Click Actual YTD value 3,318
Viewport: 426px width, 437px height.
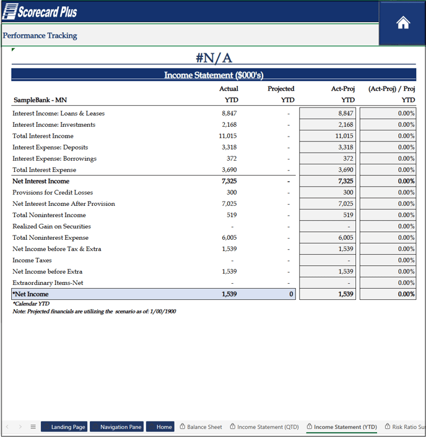[229, 147]
